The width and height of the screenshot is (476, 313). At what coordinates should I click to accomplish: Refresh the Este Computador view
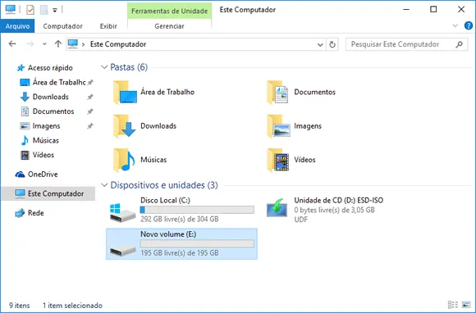332,44
